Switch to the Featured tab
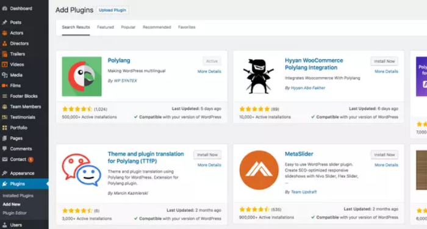 point(106,27)
